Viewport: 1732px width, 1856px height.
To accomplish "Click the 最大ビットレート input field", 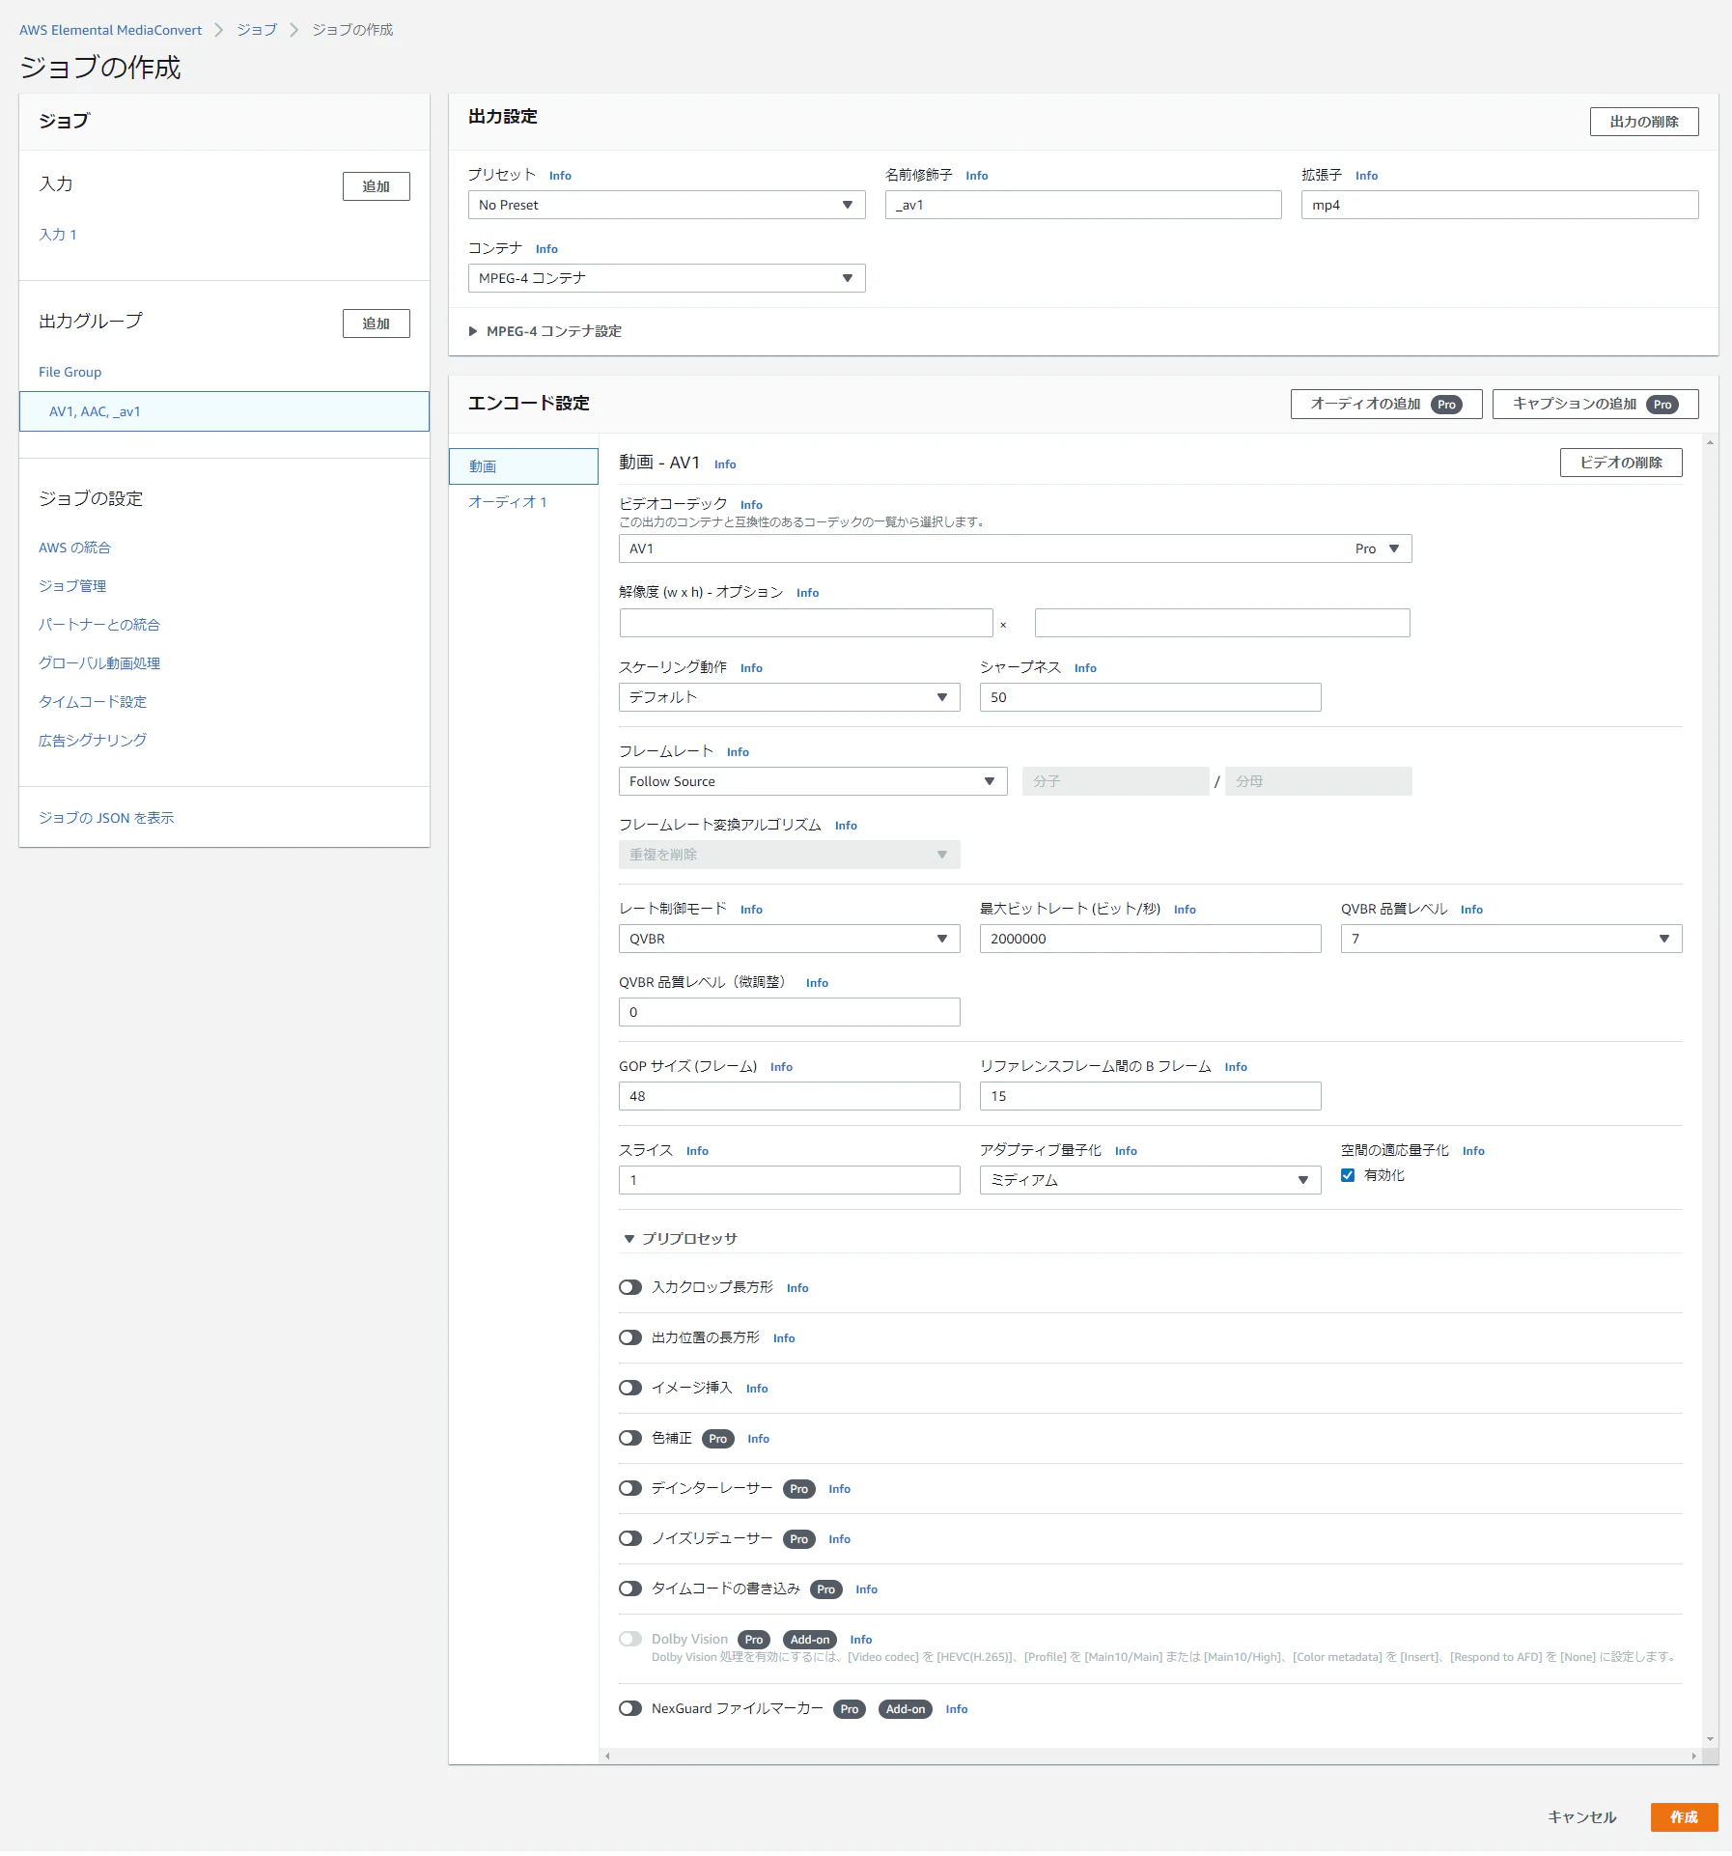I will [x=1150, y=939].
